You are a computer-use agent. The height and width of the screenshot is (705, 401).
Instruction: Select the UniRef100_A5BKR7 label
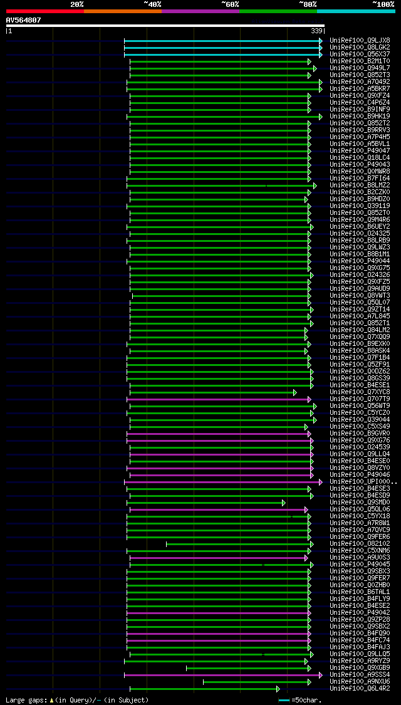point(360,88)
